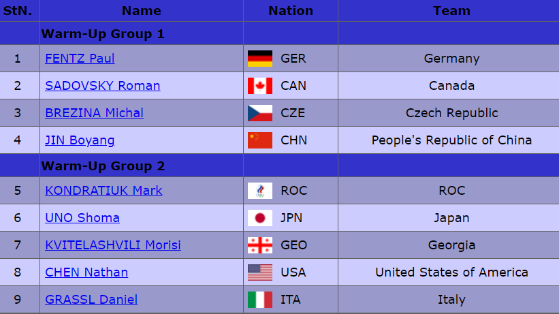This screenshot has width=559, height=314.
Task: Click the United States flag icon
Action: (x=259, y=272)
